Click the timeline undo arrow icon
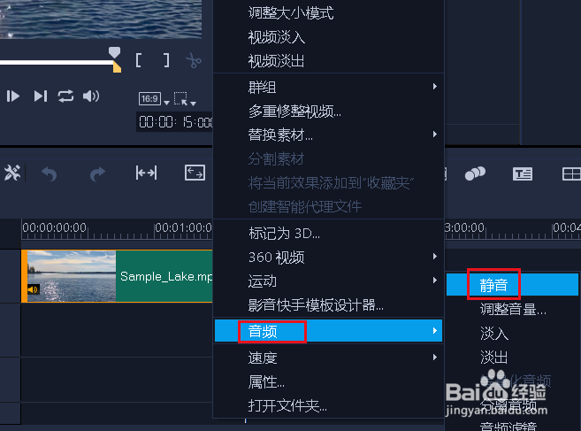The image size is (581, 431). [49, 173]
